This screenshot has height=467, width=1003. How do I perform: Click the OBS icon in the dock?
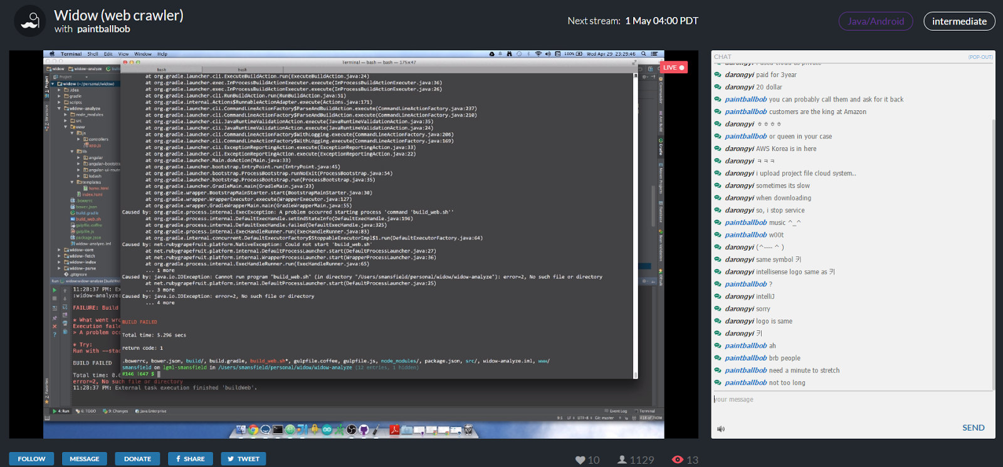click(352, 429)
